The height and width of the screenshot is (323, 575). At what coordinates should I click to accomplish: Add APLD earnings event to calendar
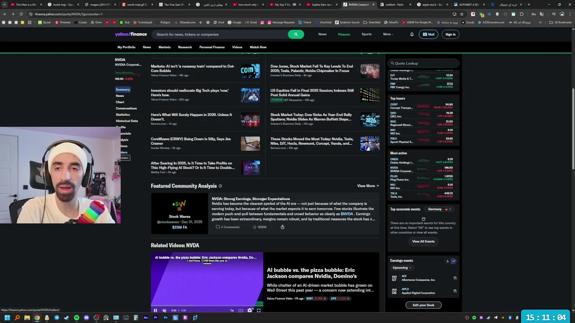point(455,291)
